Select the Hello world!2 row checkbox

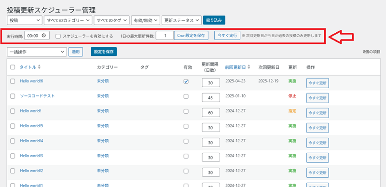pyautogui.click(x=13, y=171)
